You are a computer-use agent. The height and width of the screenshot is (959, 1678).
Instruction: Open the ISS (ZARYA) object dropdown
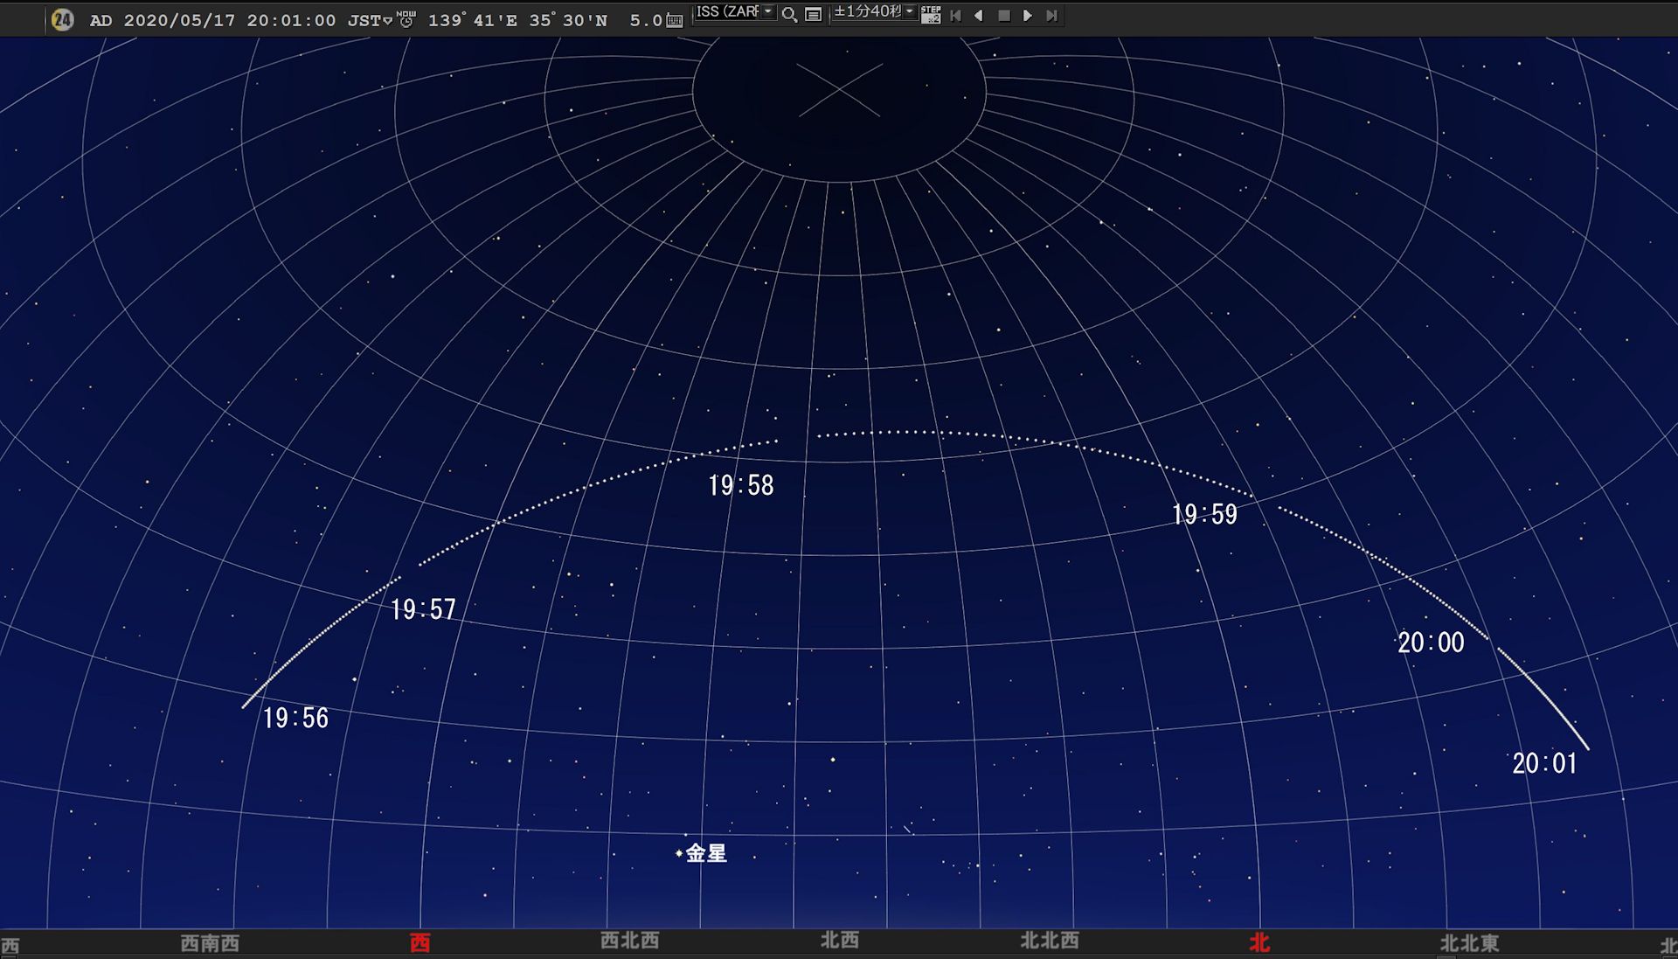click(x=768, y=12)
